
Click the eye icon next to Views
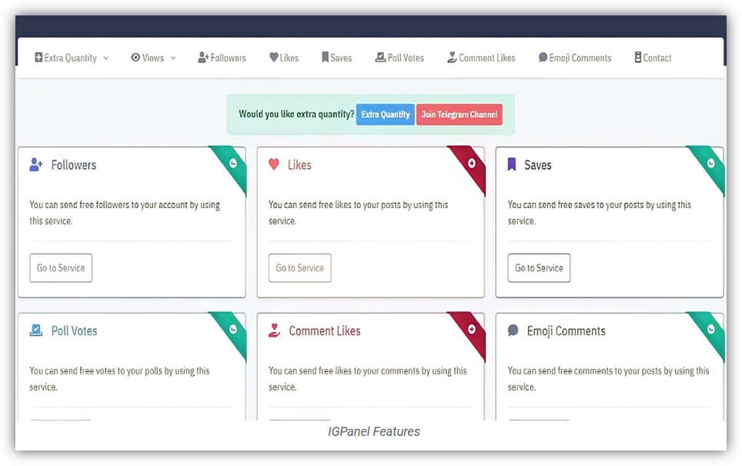click(135, 57)
